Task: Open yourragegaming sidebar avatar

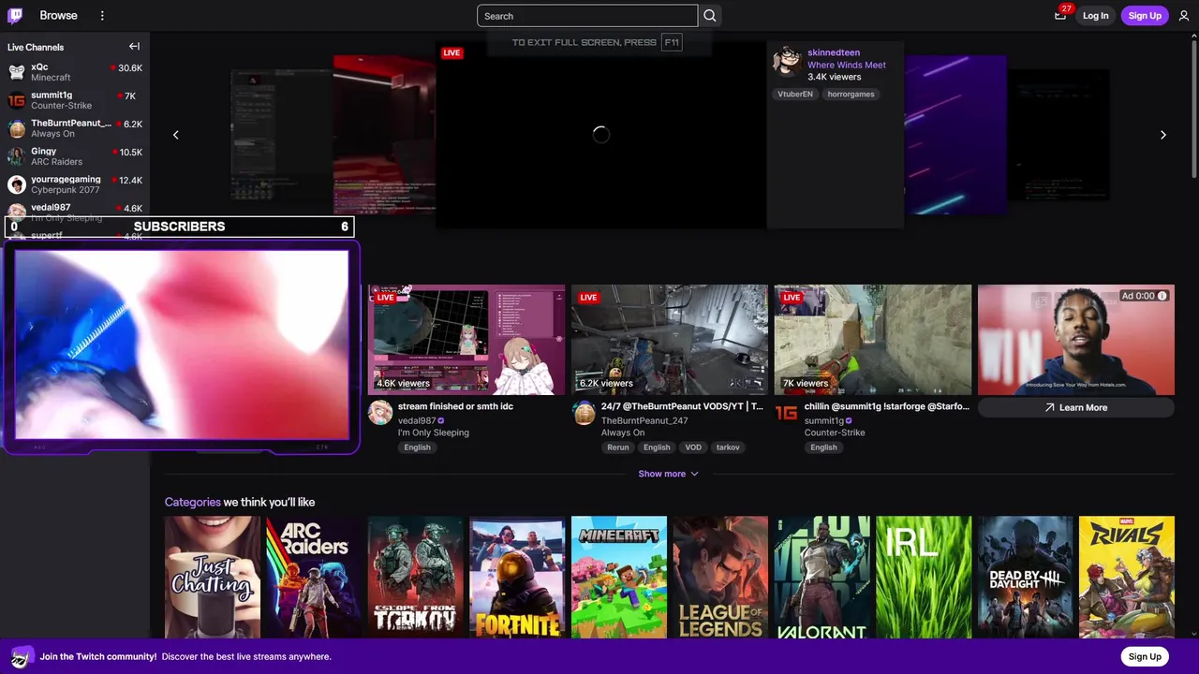Action: point(17,184)
